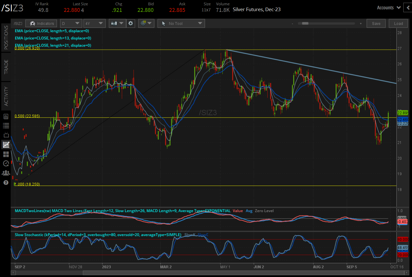This screenshot has width=412, height=277.
Task: Open the No Tool drawing dropdown
Action: click(181, 23)
